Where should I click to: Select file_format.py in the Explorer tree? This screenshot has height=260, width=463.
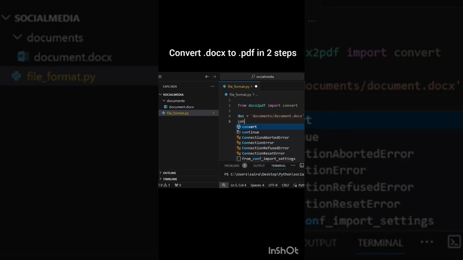[x=188, y=113]
